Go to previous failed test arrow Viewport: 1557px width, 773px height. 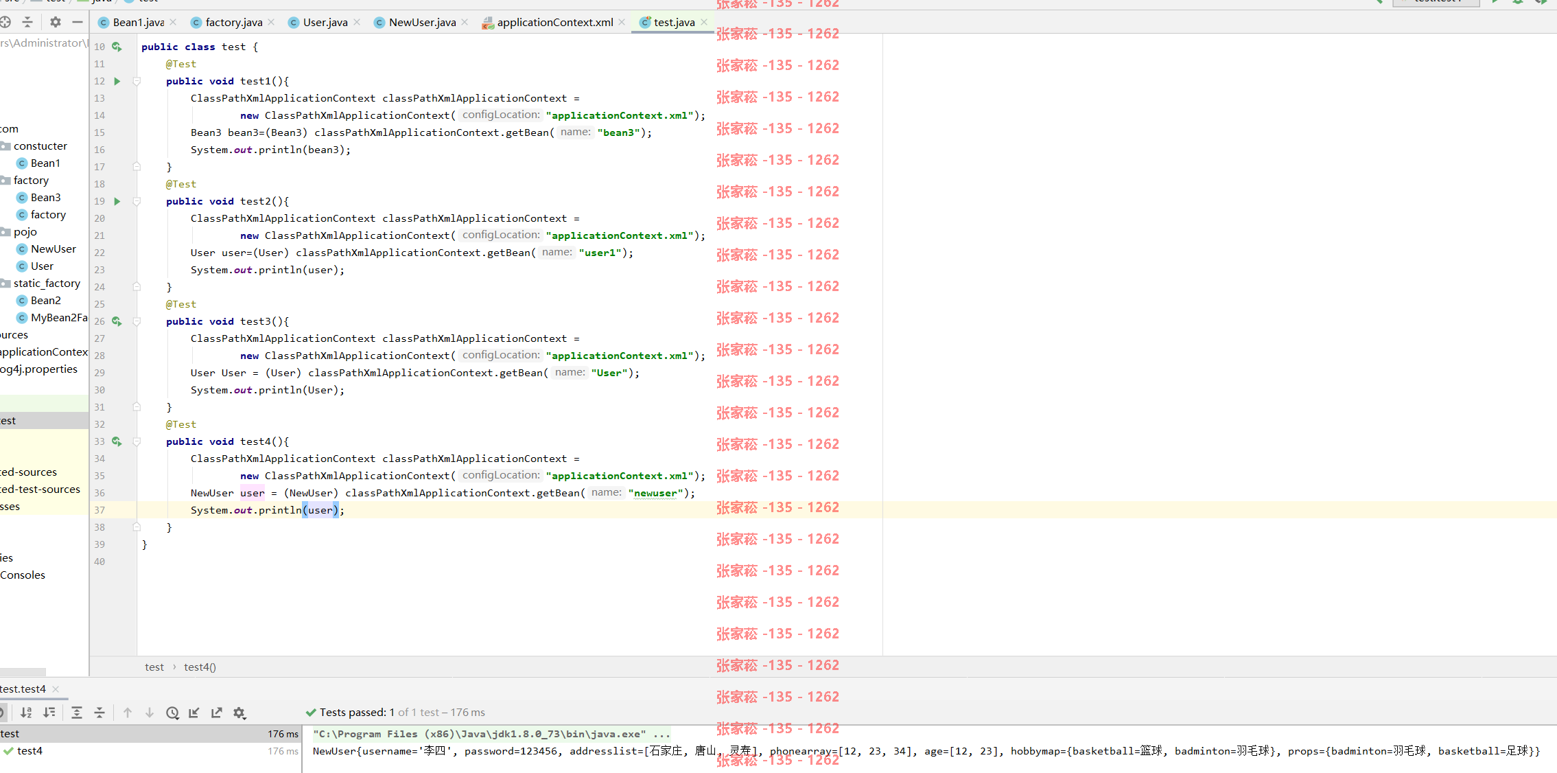point(128,713)
